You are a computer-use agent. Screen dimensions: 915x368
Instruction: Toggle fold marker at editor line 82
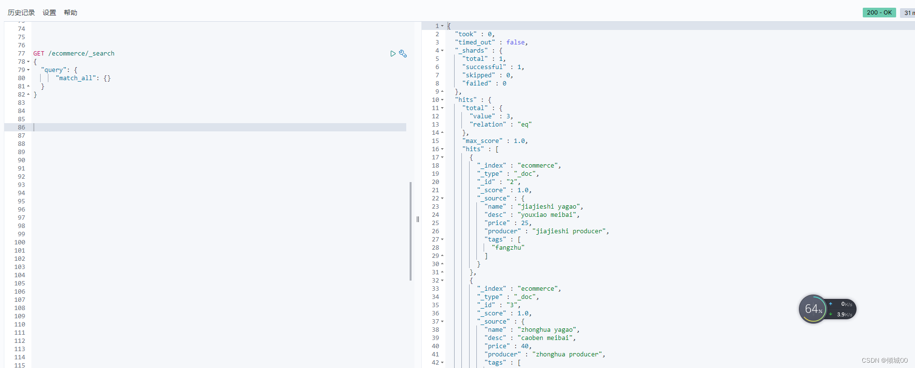click(29, 95)
